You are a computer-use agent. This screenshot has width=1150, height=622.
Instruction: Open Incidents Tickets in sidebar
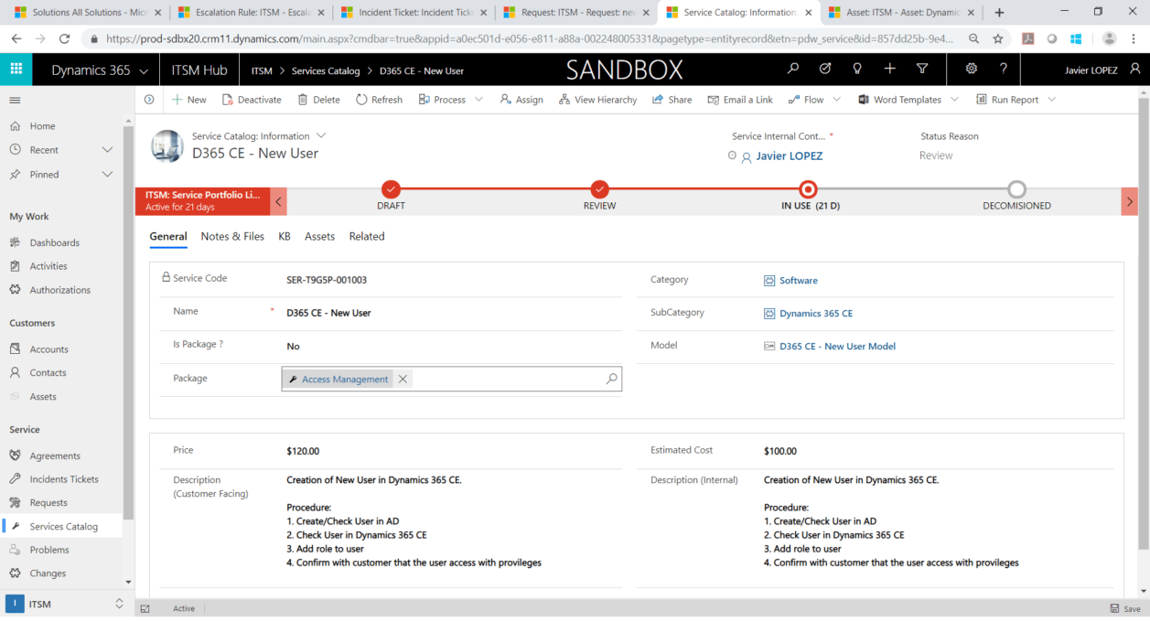(x=61, y=479)
